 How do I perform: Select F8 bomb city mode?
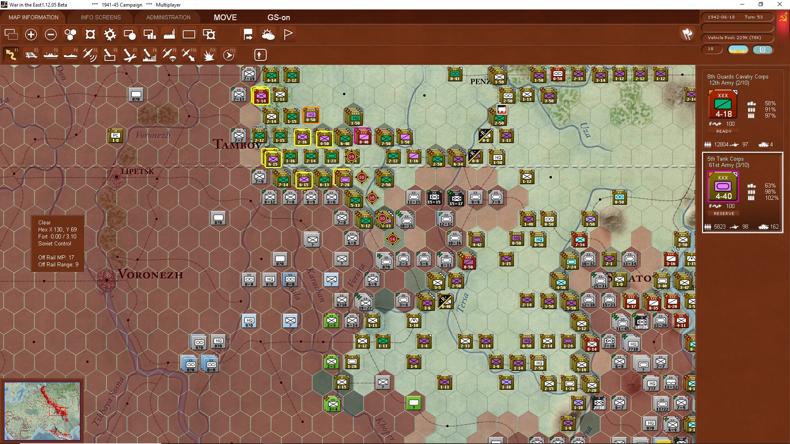coord(149,55)
